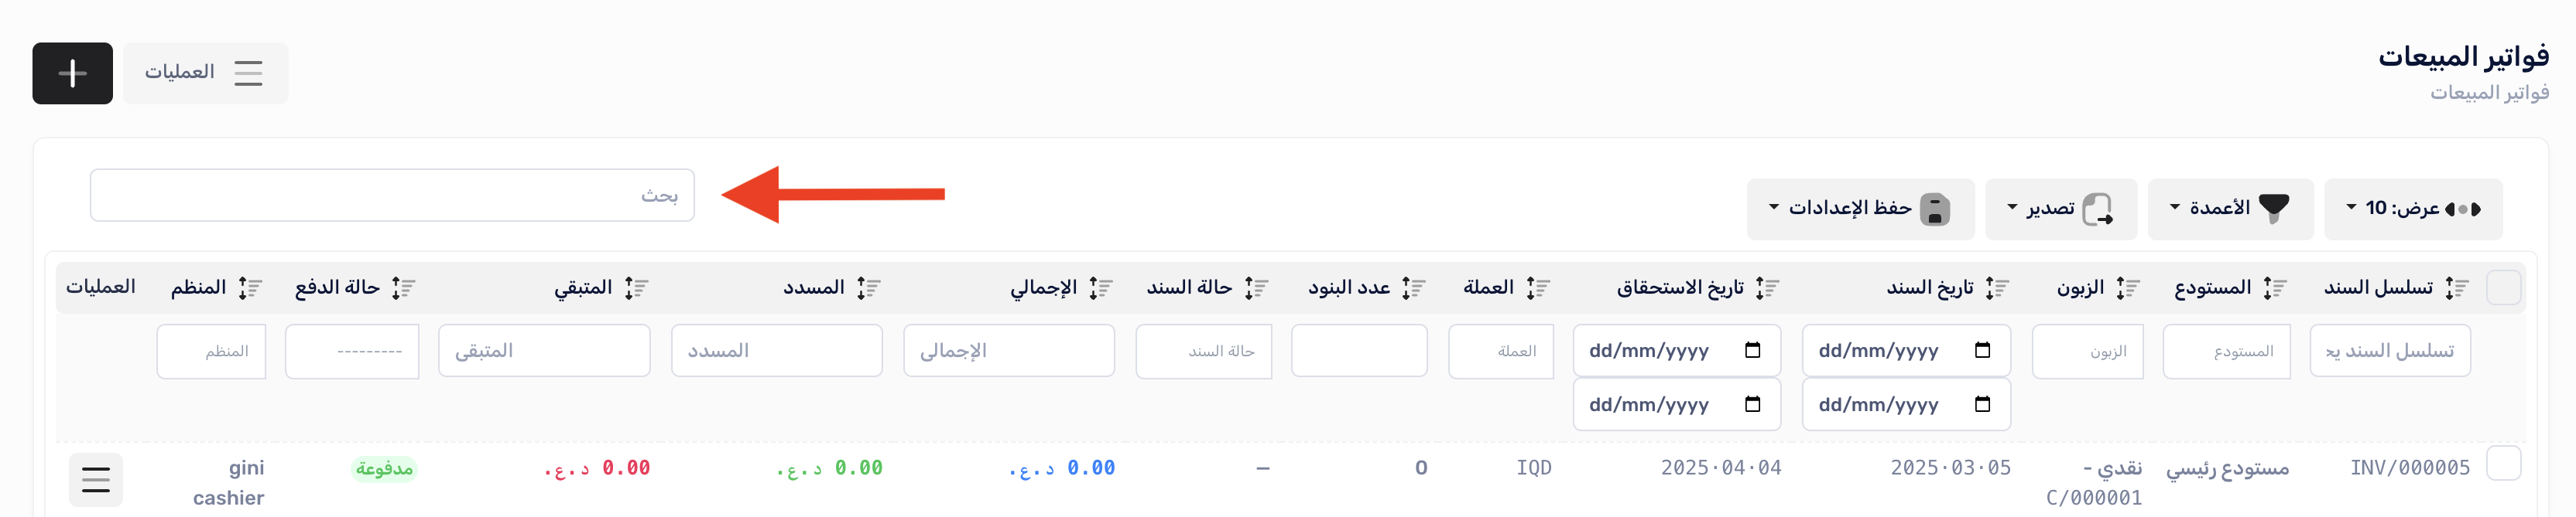Expand the حفظ الإعدادات dropdown

pos(1859,209)
